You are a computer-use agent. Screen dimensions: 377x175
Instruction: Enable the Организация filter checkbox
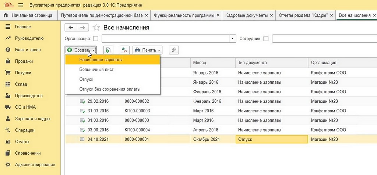[x=96, y=39]
